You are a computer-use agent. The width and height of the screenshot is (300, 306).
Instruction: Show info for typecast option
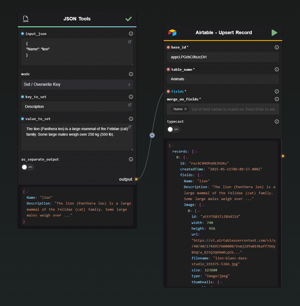click(x=277, y=121)
